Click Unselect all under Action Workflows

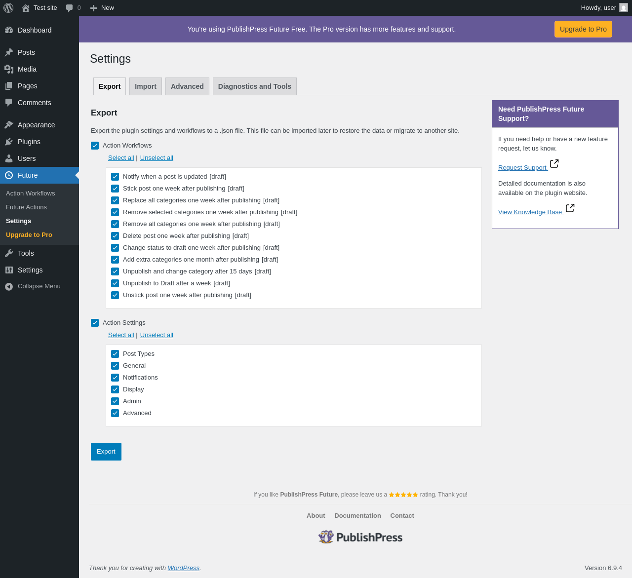pos(157,158)
